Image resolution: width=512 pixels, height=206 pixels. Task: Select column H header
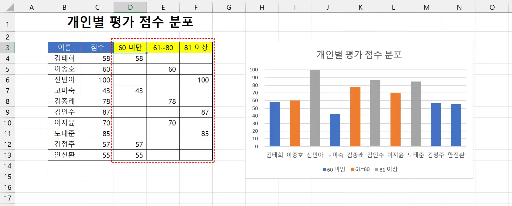coord(262,7)
